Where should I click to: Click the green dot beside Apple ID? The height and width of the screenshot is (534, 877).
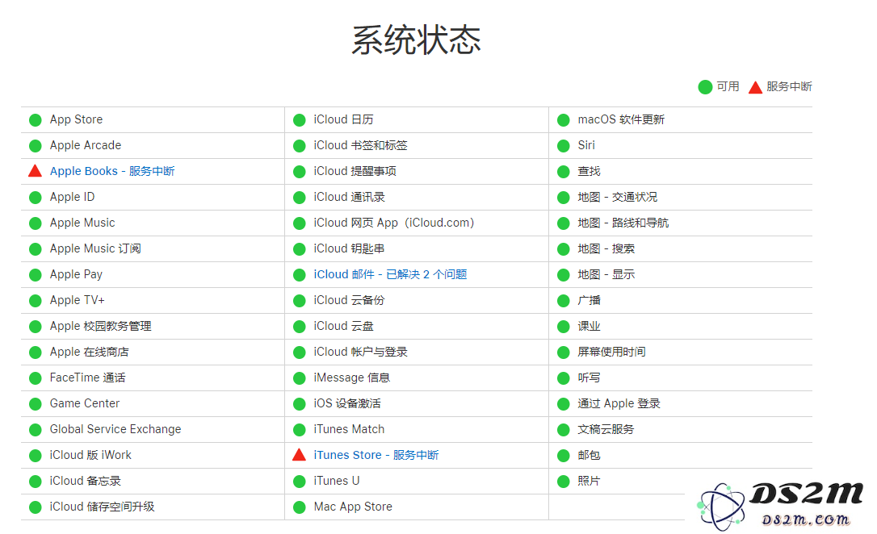[36, 197]
